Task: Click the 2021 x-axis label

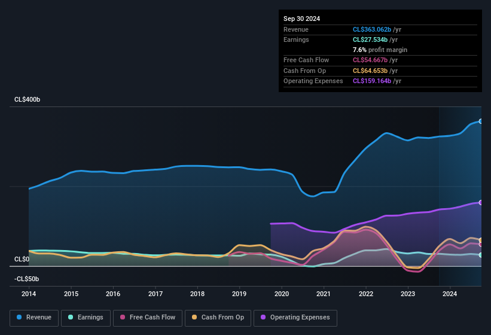Action: [x=324, y=294]
